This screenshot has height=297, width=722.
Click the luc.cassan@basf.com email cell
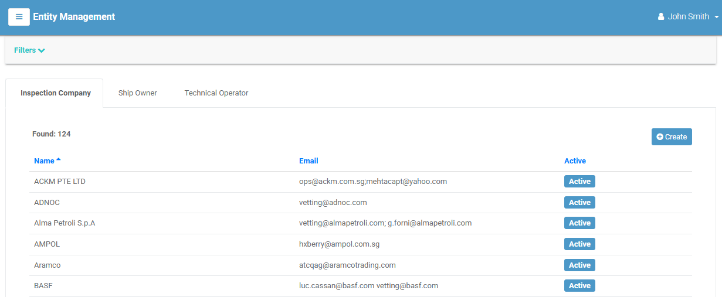(x=368, y=286)
